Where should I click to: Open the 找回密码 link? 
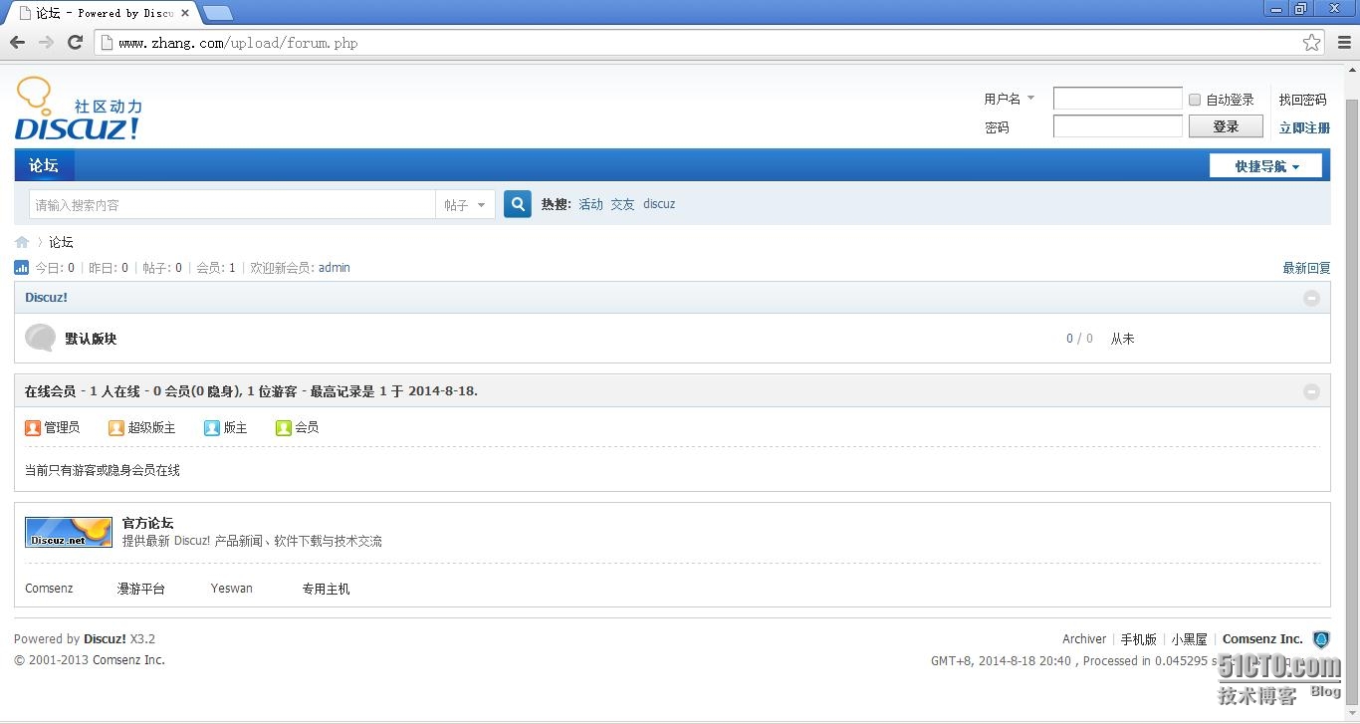pos(1303,100)
